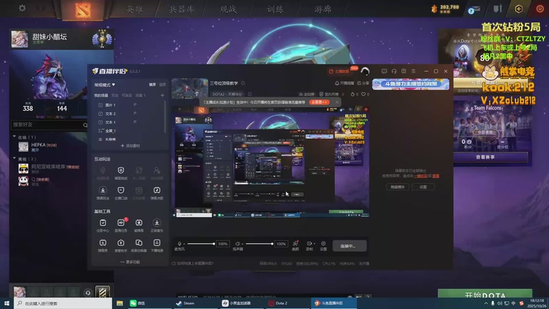The image size is (549, 309).
Task: Open Steam from the Windows taskbar
Action: (x=185, y=304)
